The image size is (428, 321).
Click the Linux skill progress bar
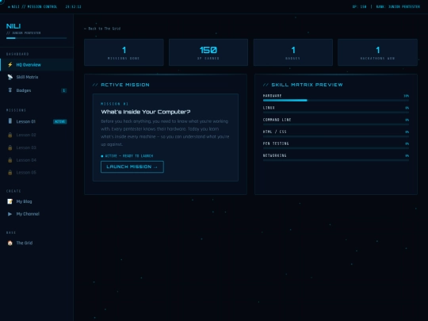(336, 113)
